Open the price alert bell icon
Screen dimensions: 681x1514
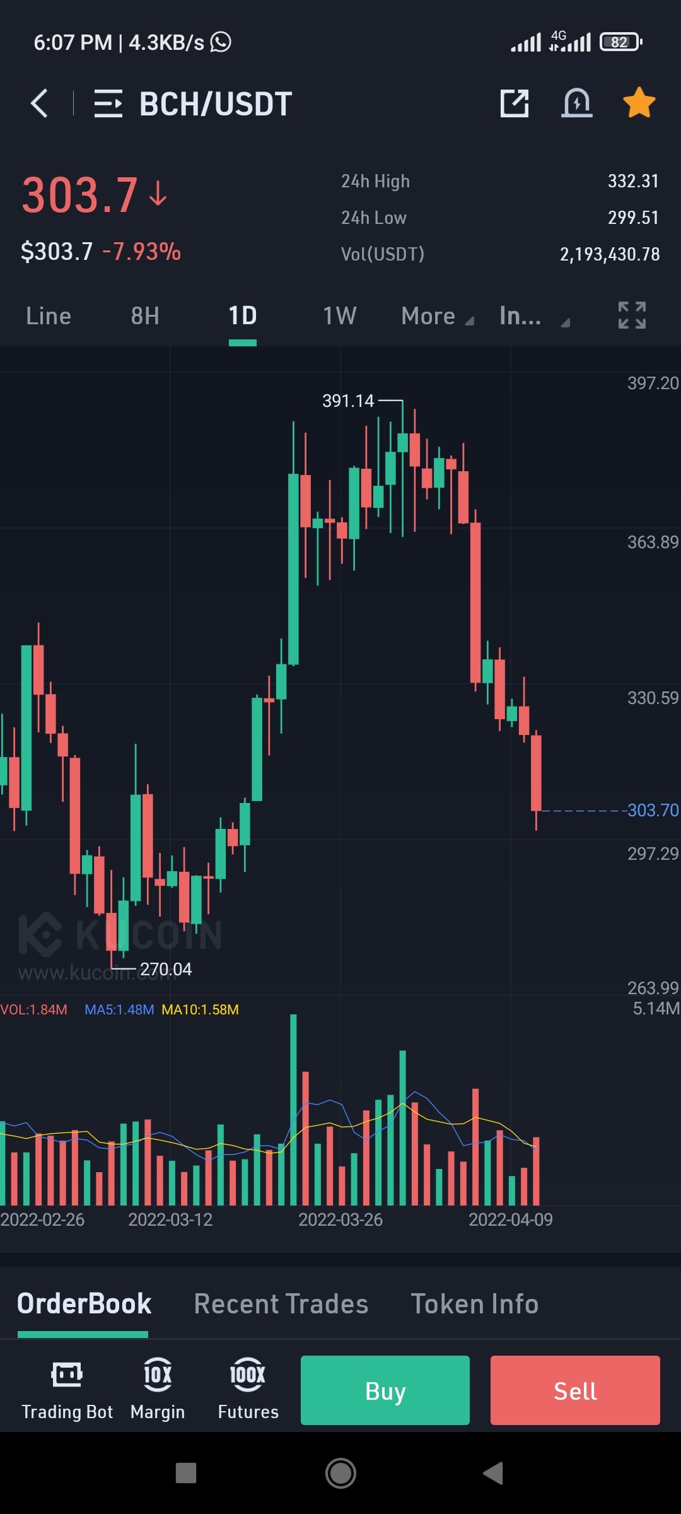point(577,103)
